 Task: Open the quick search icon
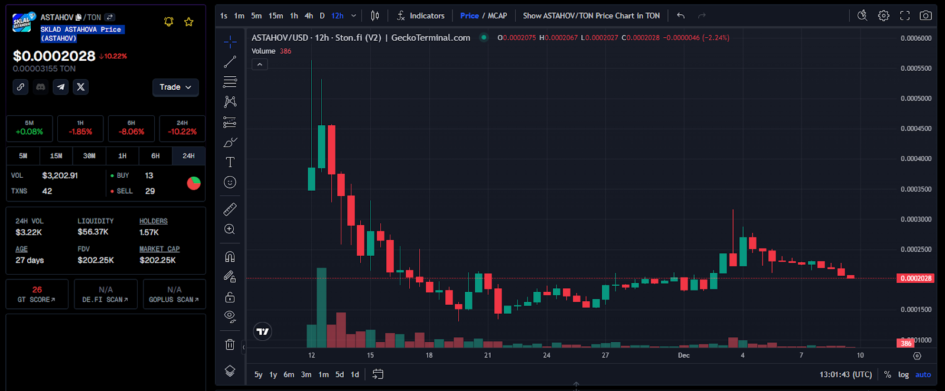(x=862, y=16)
